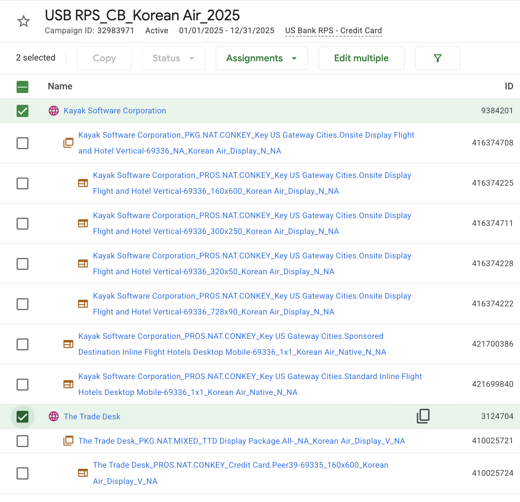Sort by the ID column header
Image resolution: width=520 pixels, height=502 pixels.
[509, 86]
